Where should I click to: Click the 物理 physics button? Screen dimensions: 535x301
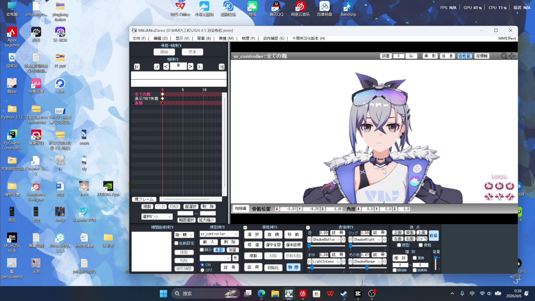point(293,267)
